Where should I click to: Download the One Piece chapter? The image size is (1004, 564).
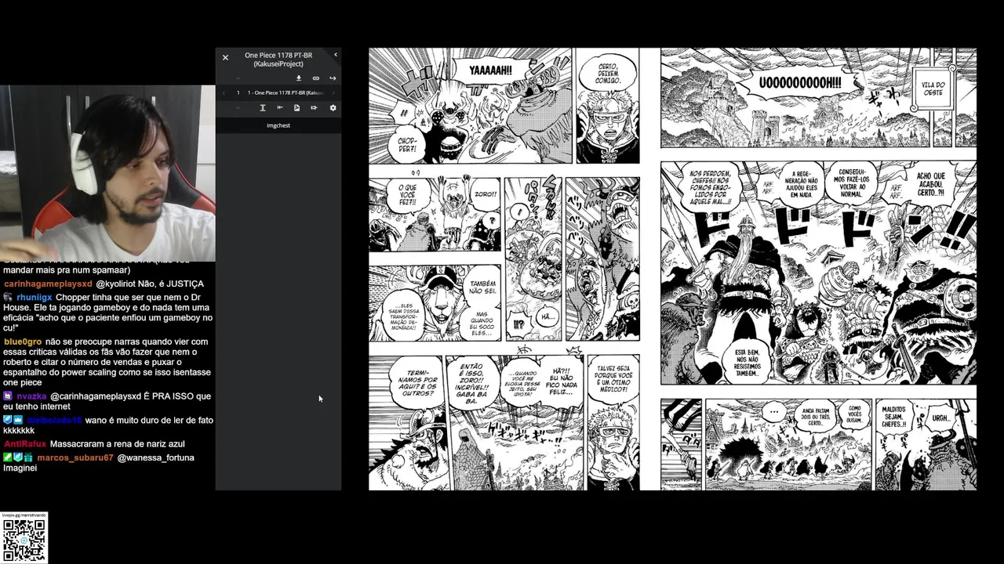click(299, 78)
